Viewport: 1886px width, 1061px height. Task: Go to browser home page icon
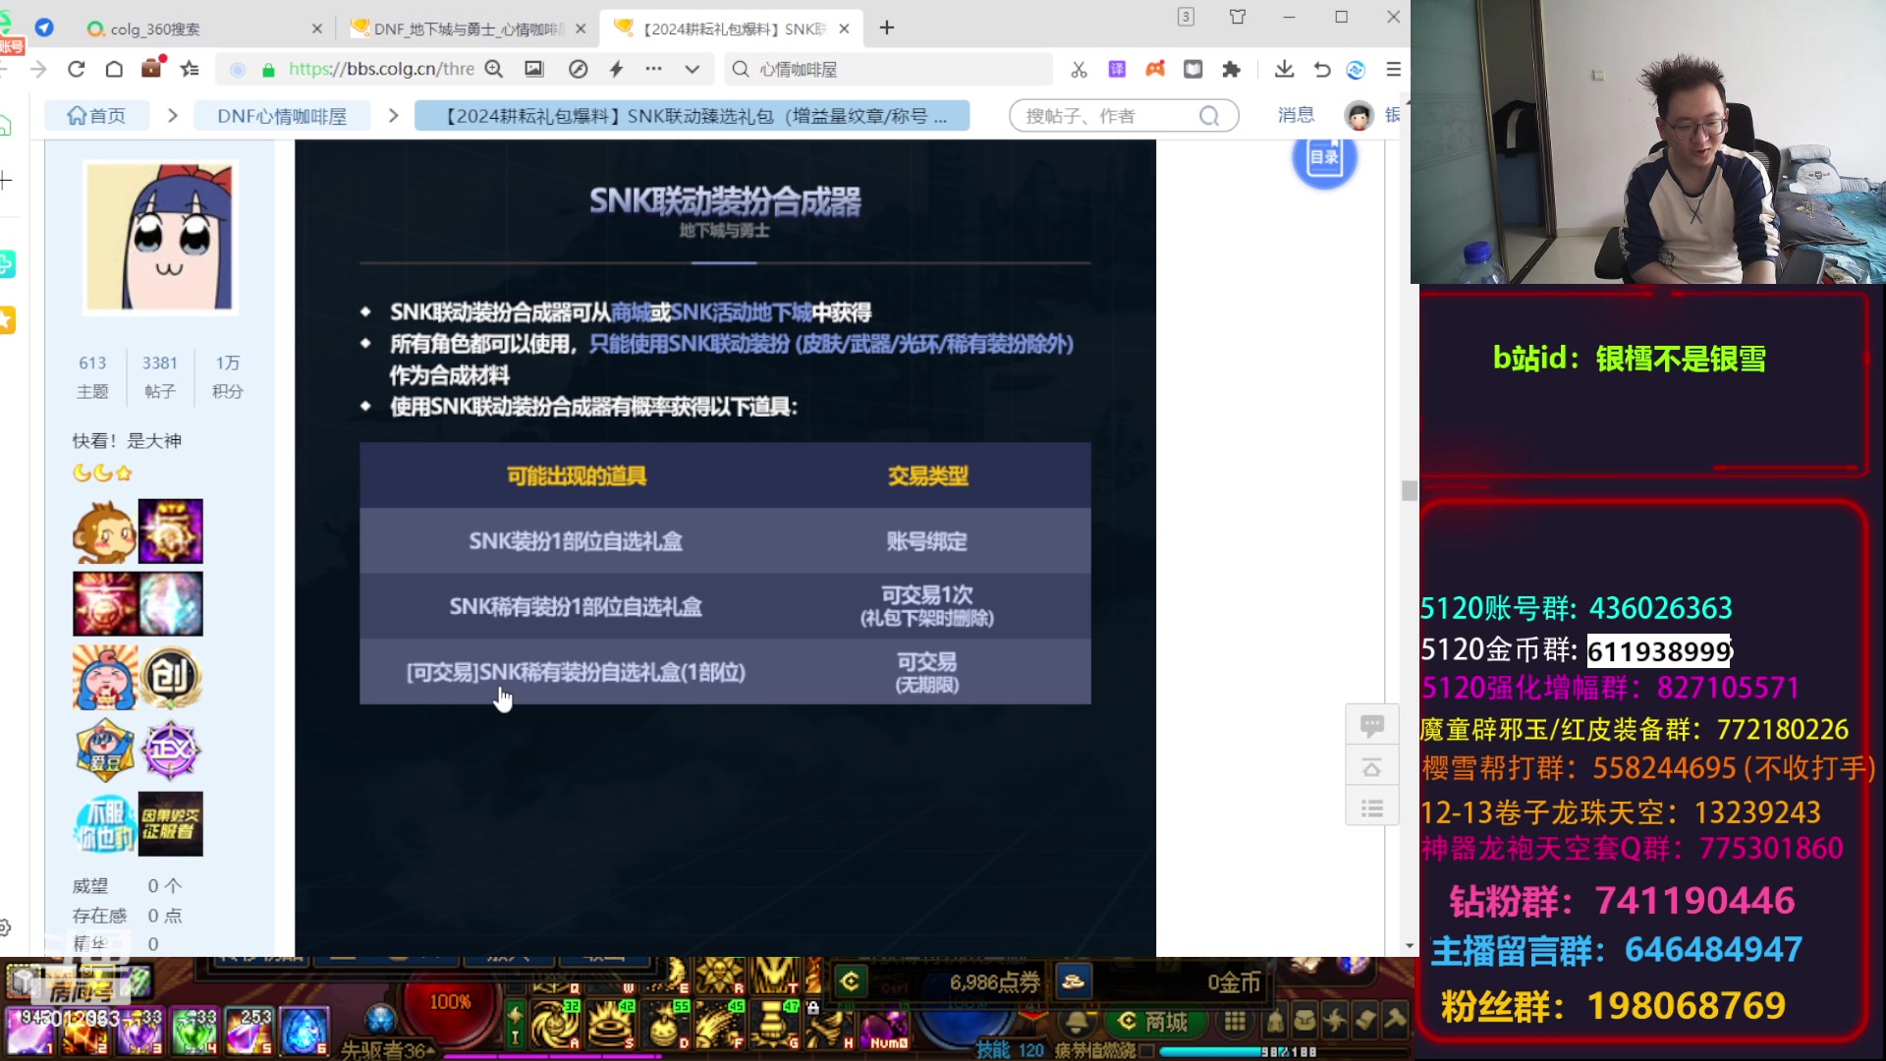114,69
